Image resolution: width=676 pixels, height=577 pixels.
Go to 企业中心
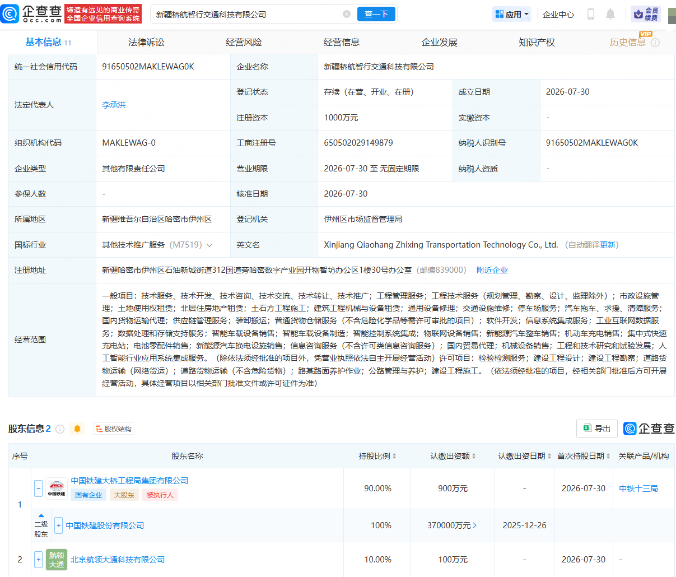558,15
